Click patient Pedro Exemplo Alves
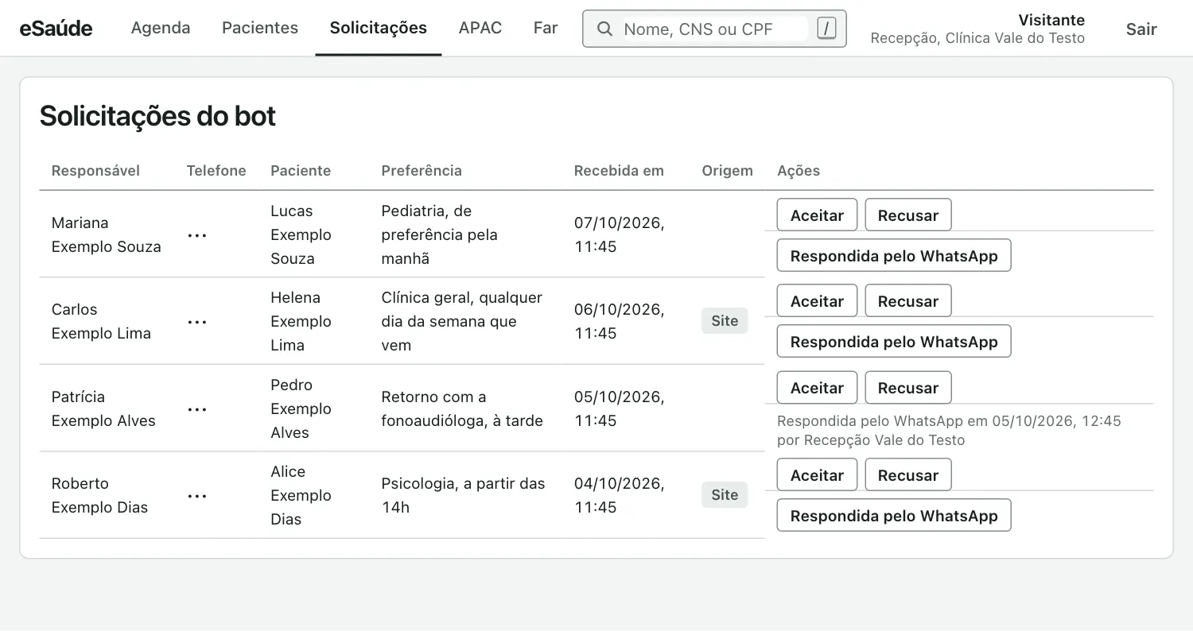Screen dimensions: 1193x631 point(301,409)
